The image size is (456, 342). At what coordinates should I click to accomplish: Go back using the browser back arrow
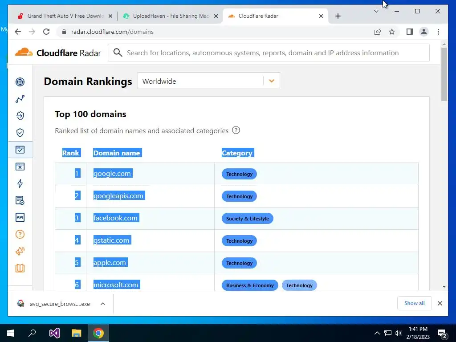pyautogui.click(x=18, y=32)
